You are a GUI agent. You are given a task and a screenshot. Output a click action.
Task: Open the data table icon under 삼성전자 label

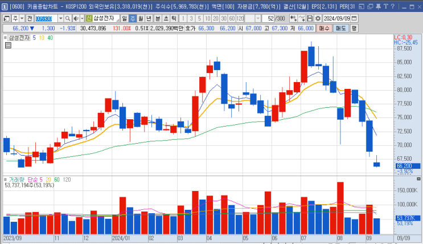[x=8, y=45]
